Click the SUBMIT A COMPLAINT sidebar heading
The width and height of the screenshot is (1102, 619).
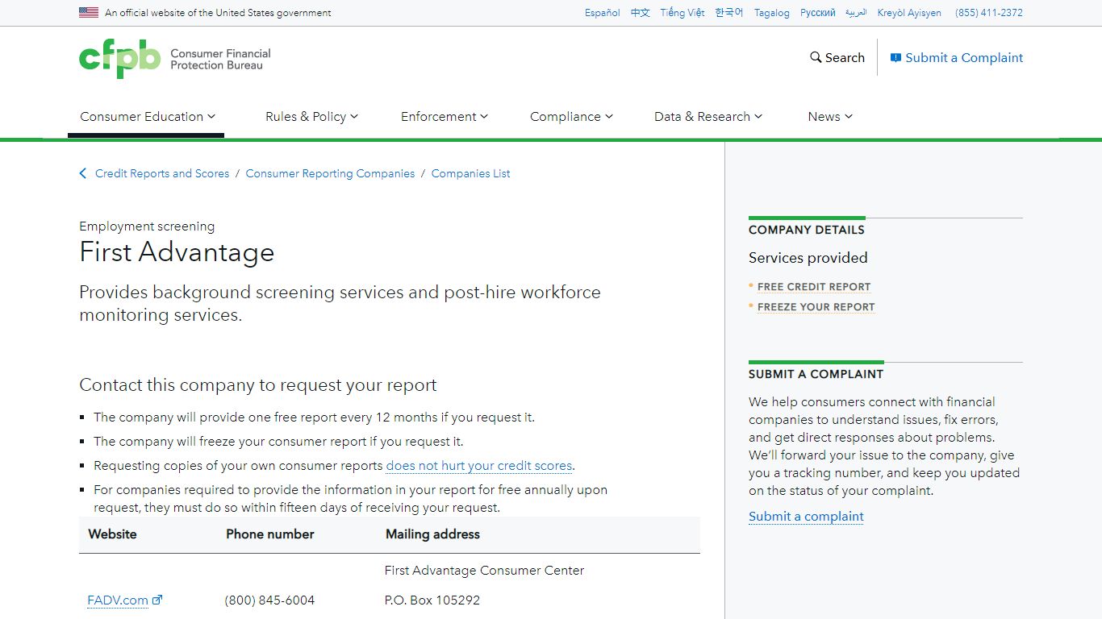(816, 374)
